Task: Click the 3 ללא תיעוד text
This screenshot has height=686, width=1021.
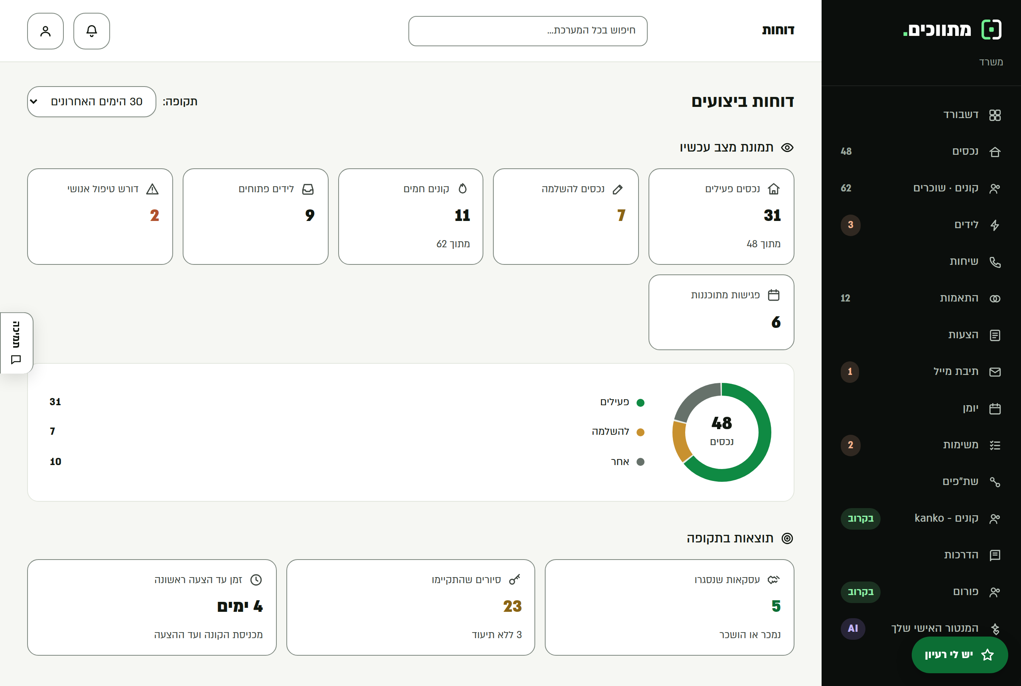Action: tap(497, 635)
